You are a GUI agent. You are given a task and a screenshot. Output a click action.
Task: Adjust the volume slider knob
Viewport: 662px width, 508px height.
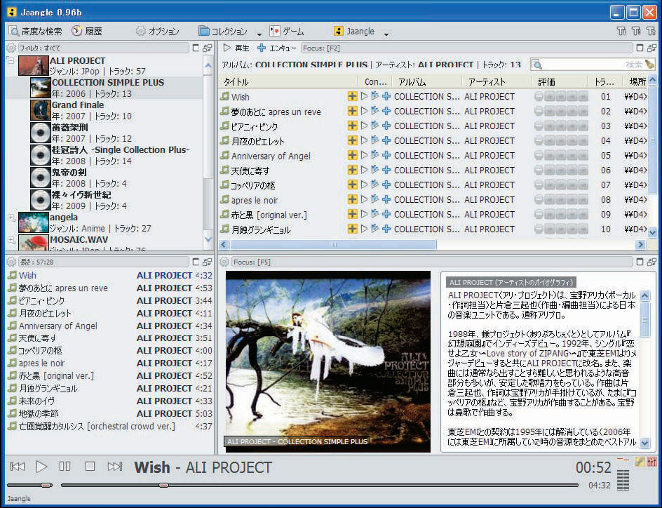46,486
